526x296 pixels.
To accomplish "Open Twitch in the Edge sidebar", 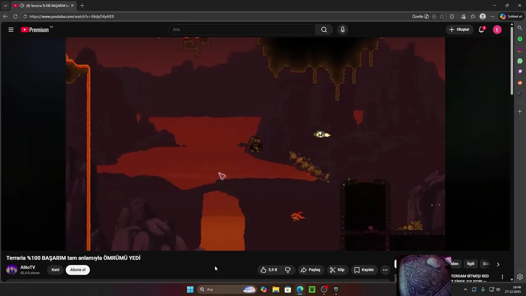I will tap(520, 72).
